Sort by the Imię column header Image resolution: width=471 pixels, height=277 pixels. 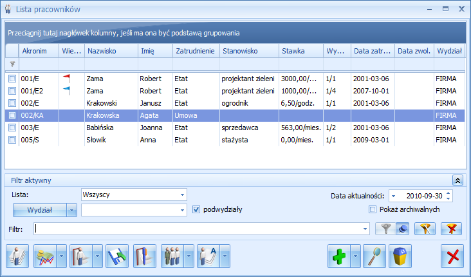[x=155, y=51]
